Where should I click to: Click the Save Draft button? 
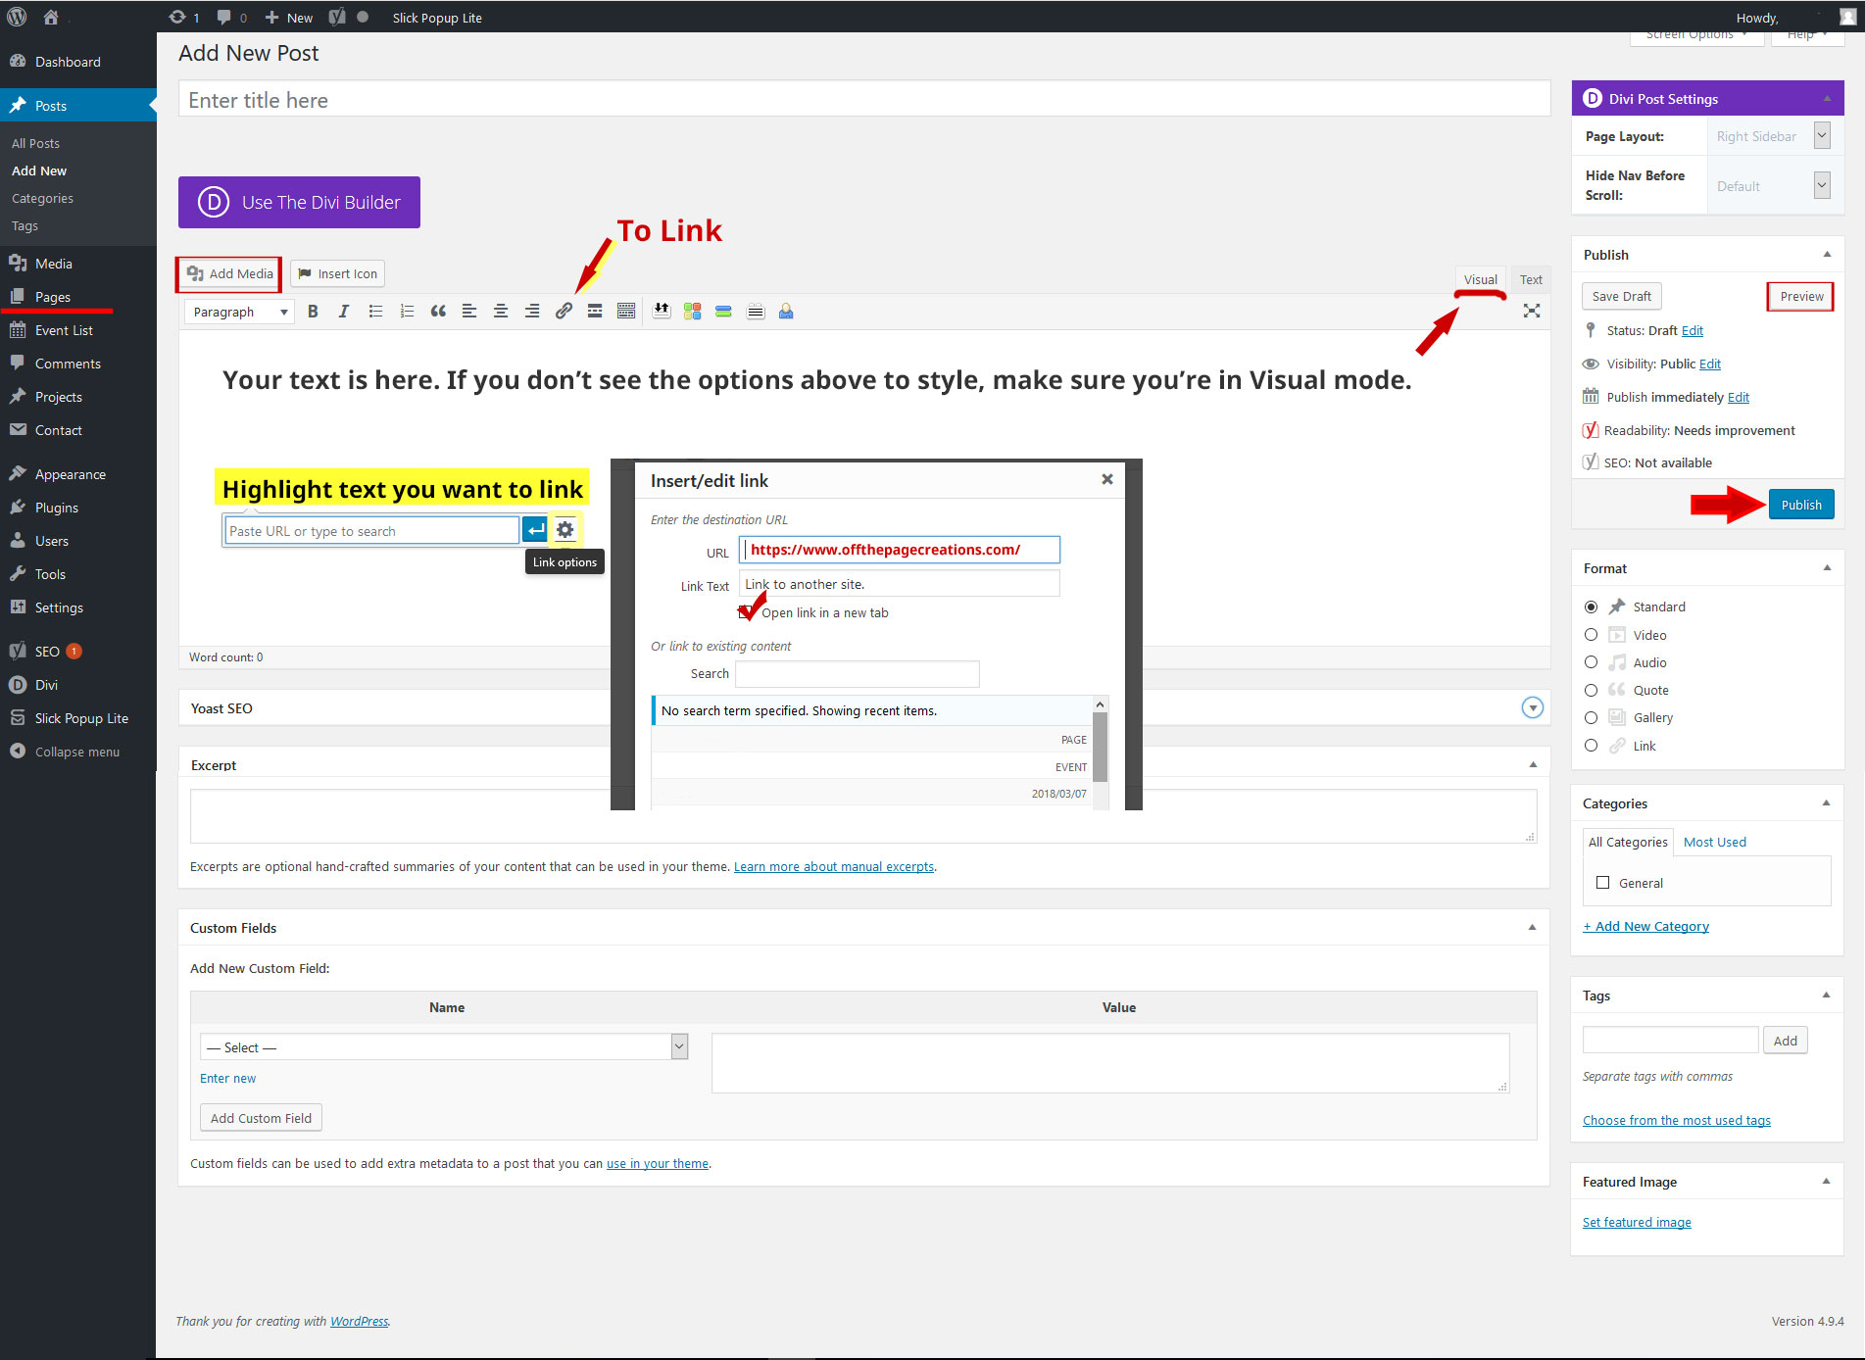click(1622, 296)
